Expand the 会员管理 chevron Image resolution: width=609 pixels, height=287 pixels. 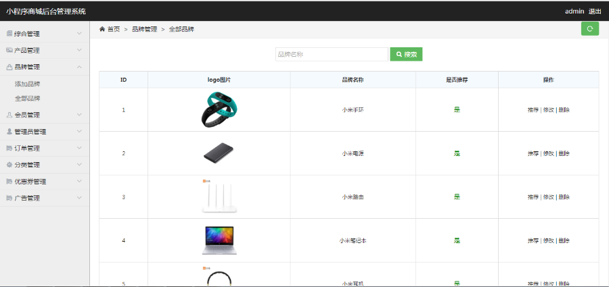[79, 115]
